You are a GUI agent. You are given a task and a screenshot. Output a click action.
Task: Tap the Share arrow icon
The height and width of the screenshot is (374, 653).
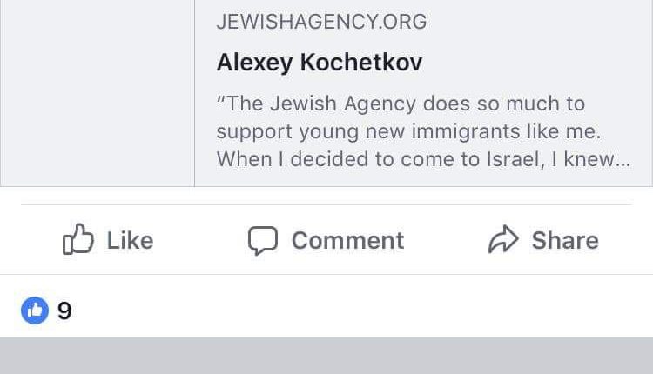click(x=503, y=240)
